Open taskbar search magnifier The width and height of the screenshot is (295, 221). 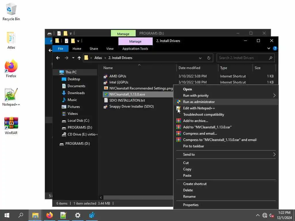point(21,215)
